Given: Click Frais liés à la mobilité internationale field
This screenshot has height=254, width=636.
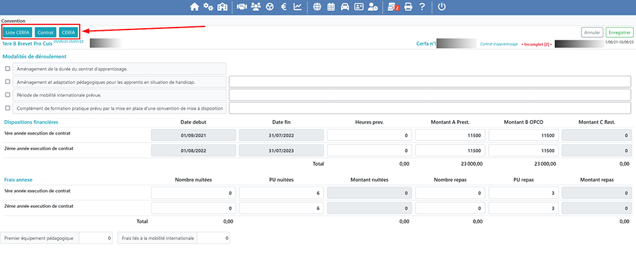Looking at the screenshot, I should pos(213,238).
